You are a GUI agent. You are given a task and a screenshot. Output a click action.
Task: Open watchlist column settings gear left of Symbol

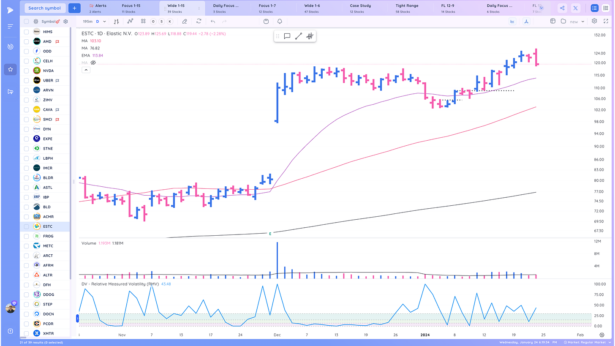[36, 22]
